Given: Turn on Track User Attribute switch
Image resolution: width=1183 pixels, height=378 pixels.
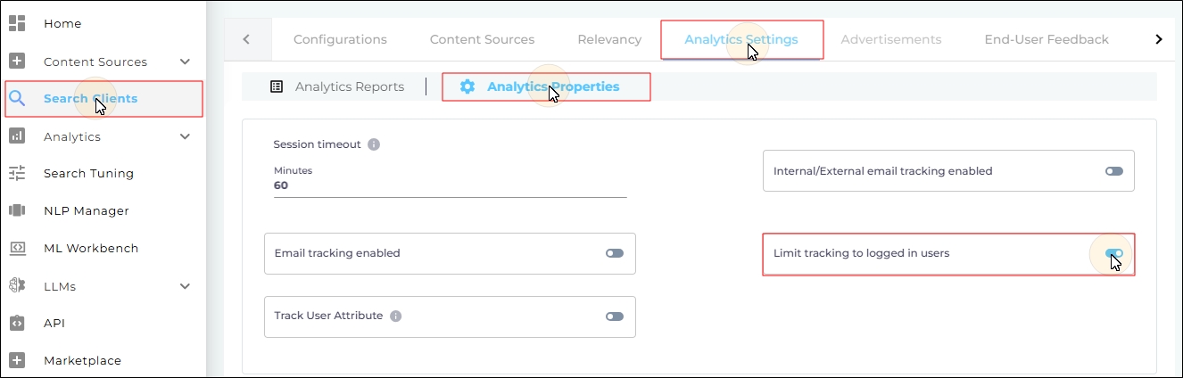Looking at the screenshot, I should [614, 316].
